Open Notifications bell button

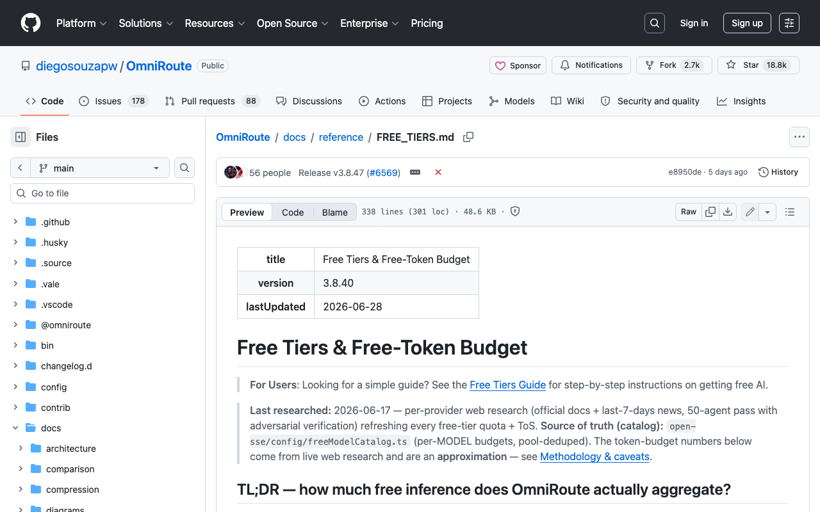(x=591, y=65)
